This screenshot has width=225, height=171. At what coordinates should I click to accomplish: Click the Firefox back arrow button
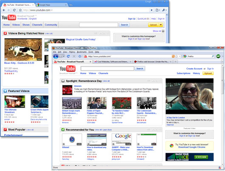pyautogui.click(x=56, y=56)
